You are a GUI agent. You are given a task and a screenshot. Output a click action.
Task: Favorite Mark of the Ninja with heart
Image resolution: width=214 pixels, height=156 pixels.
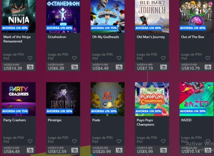click(x=30, y=58)
